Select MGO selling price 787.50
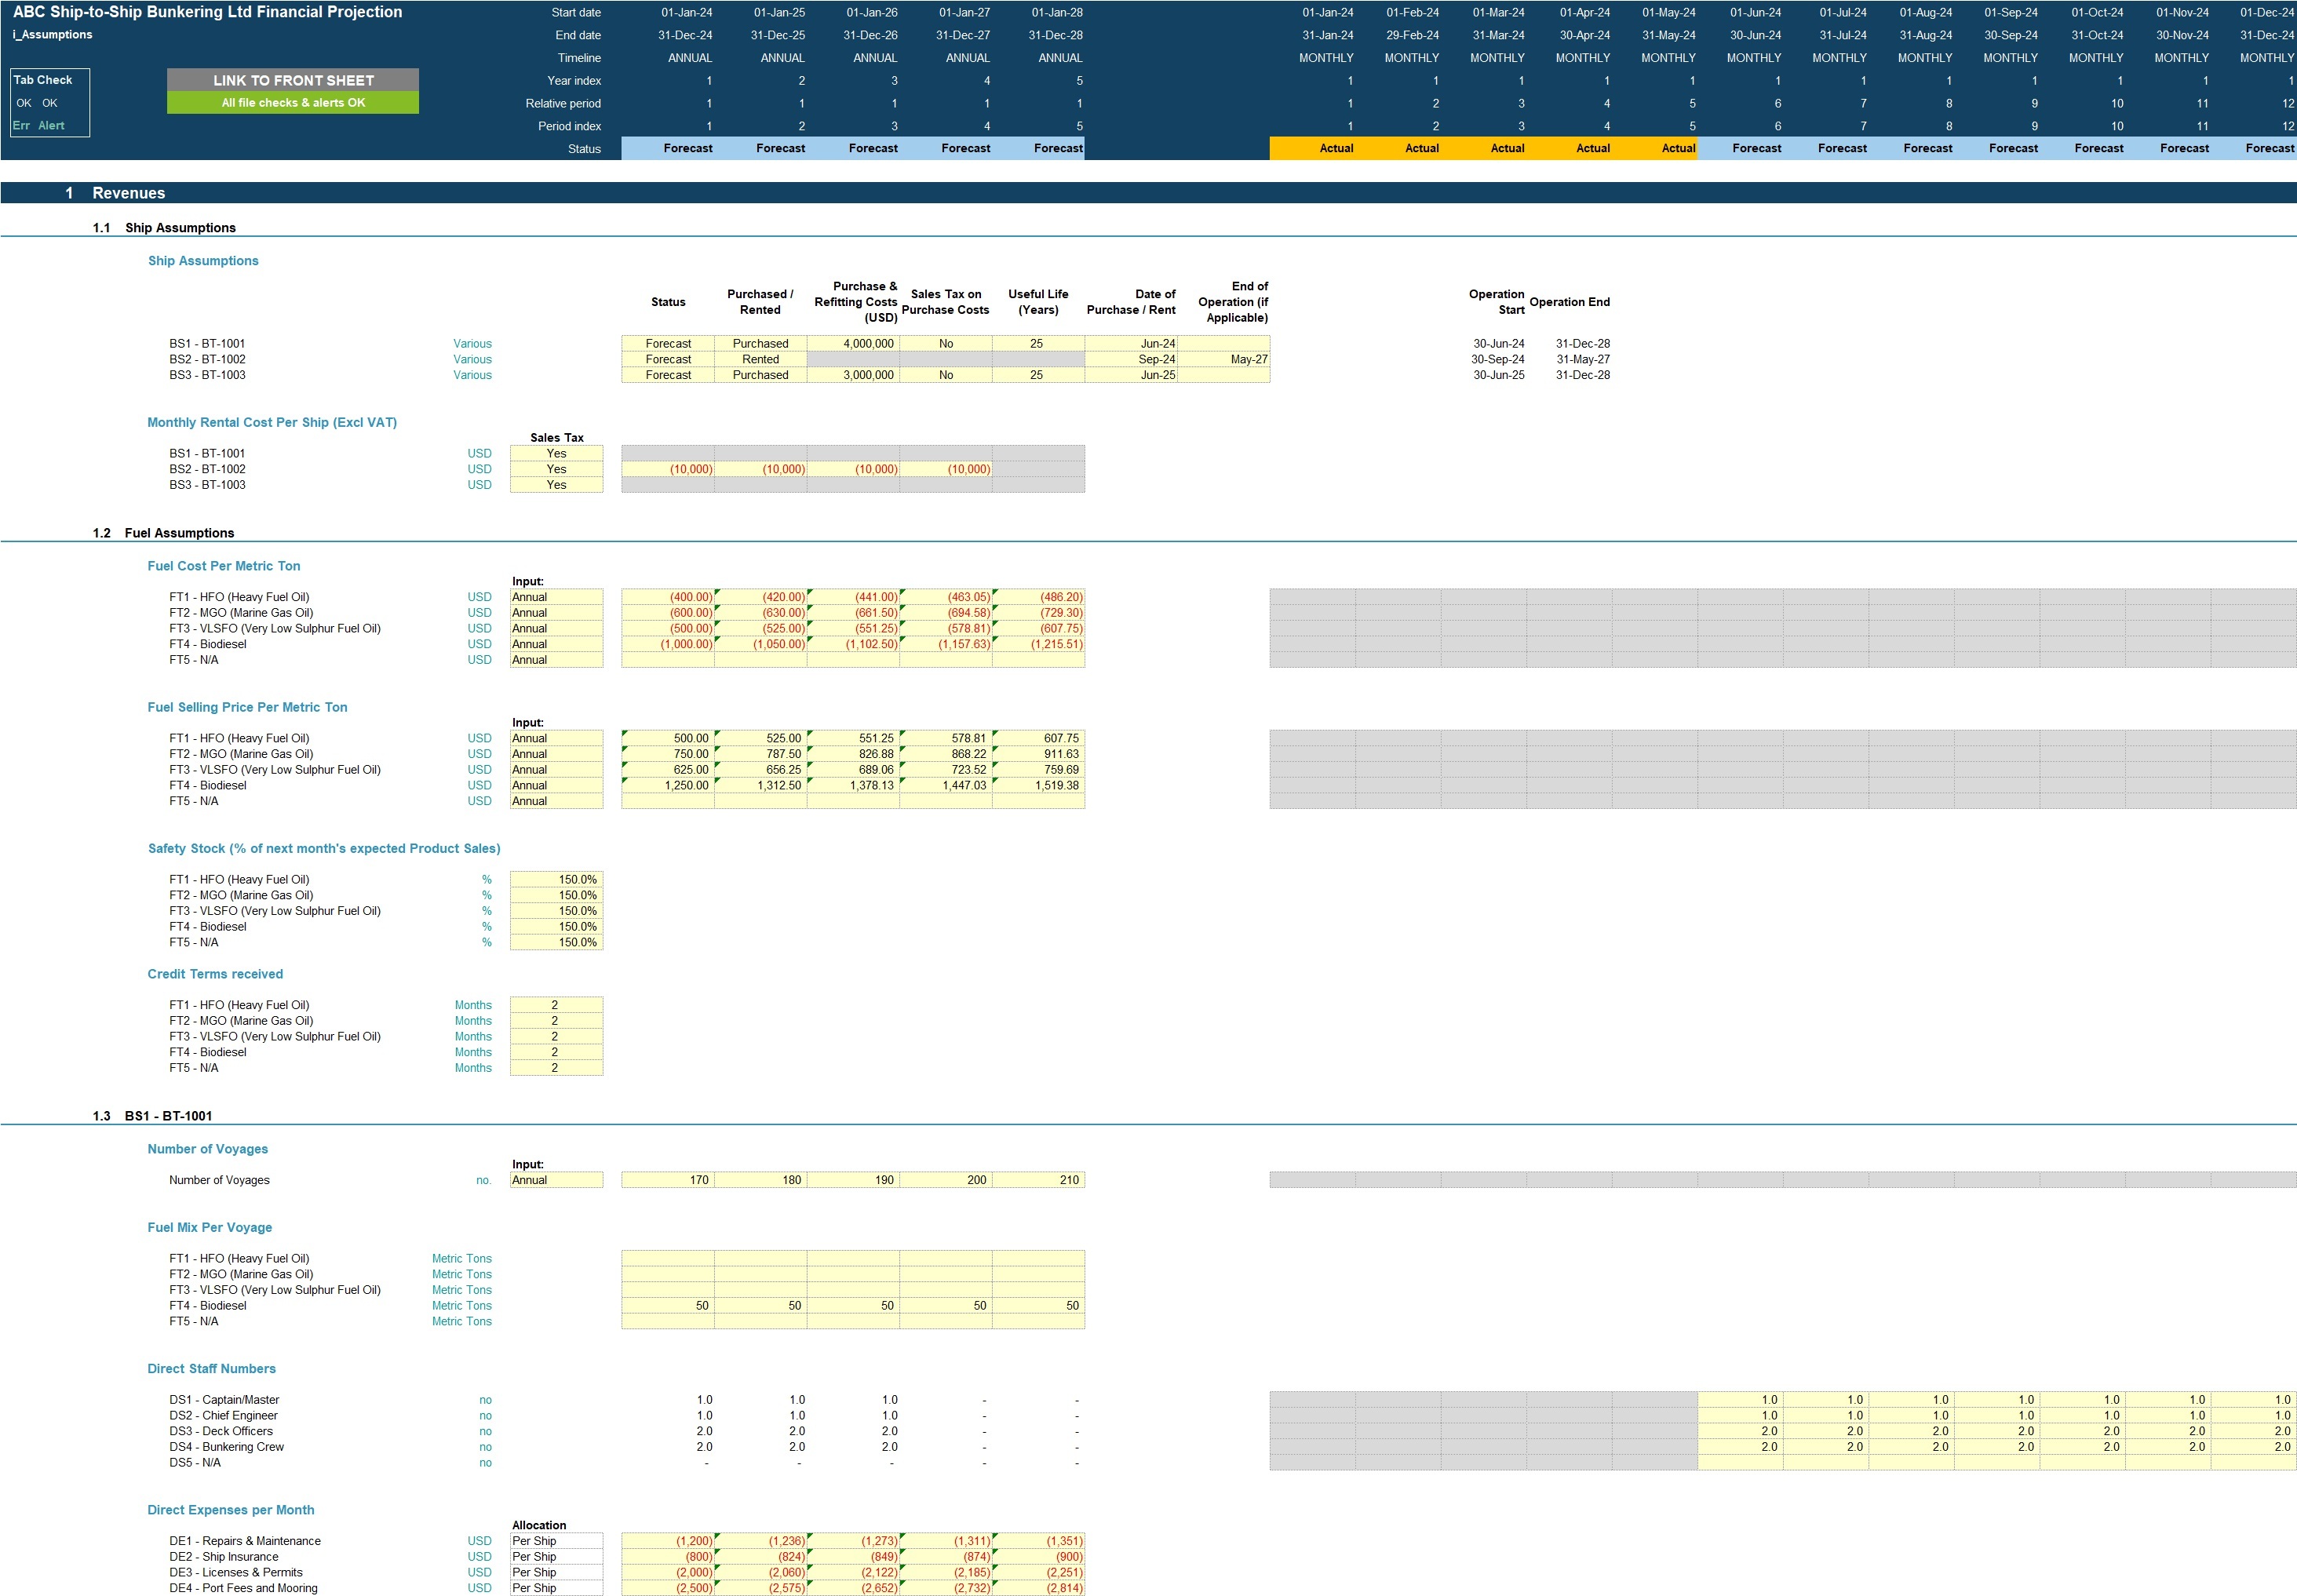Viewport: 2297px width, 1596px height. (x=760, y=754)
